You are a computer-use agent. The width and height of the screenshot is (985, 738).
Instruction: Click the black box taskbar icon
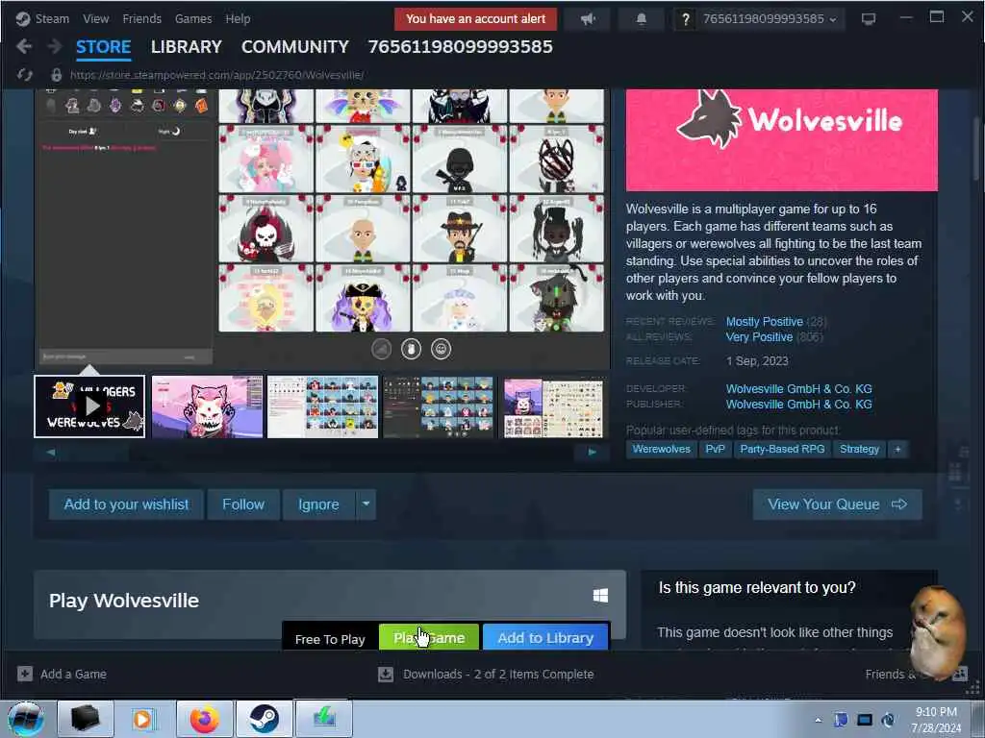click(x=85, y=719)
